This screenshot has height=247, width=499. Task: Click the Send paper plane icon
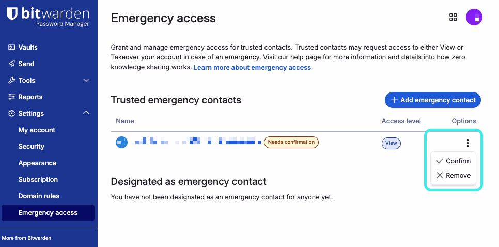[12, 64]
